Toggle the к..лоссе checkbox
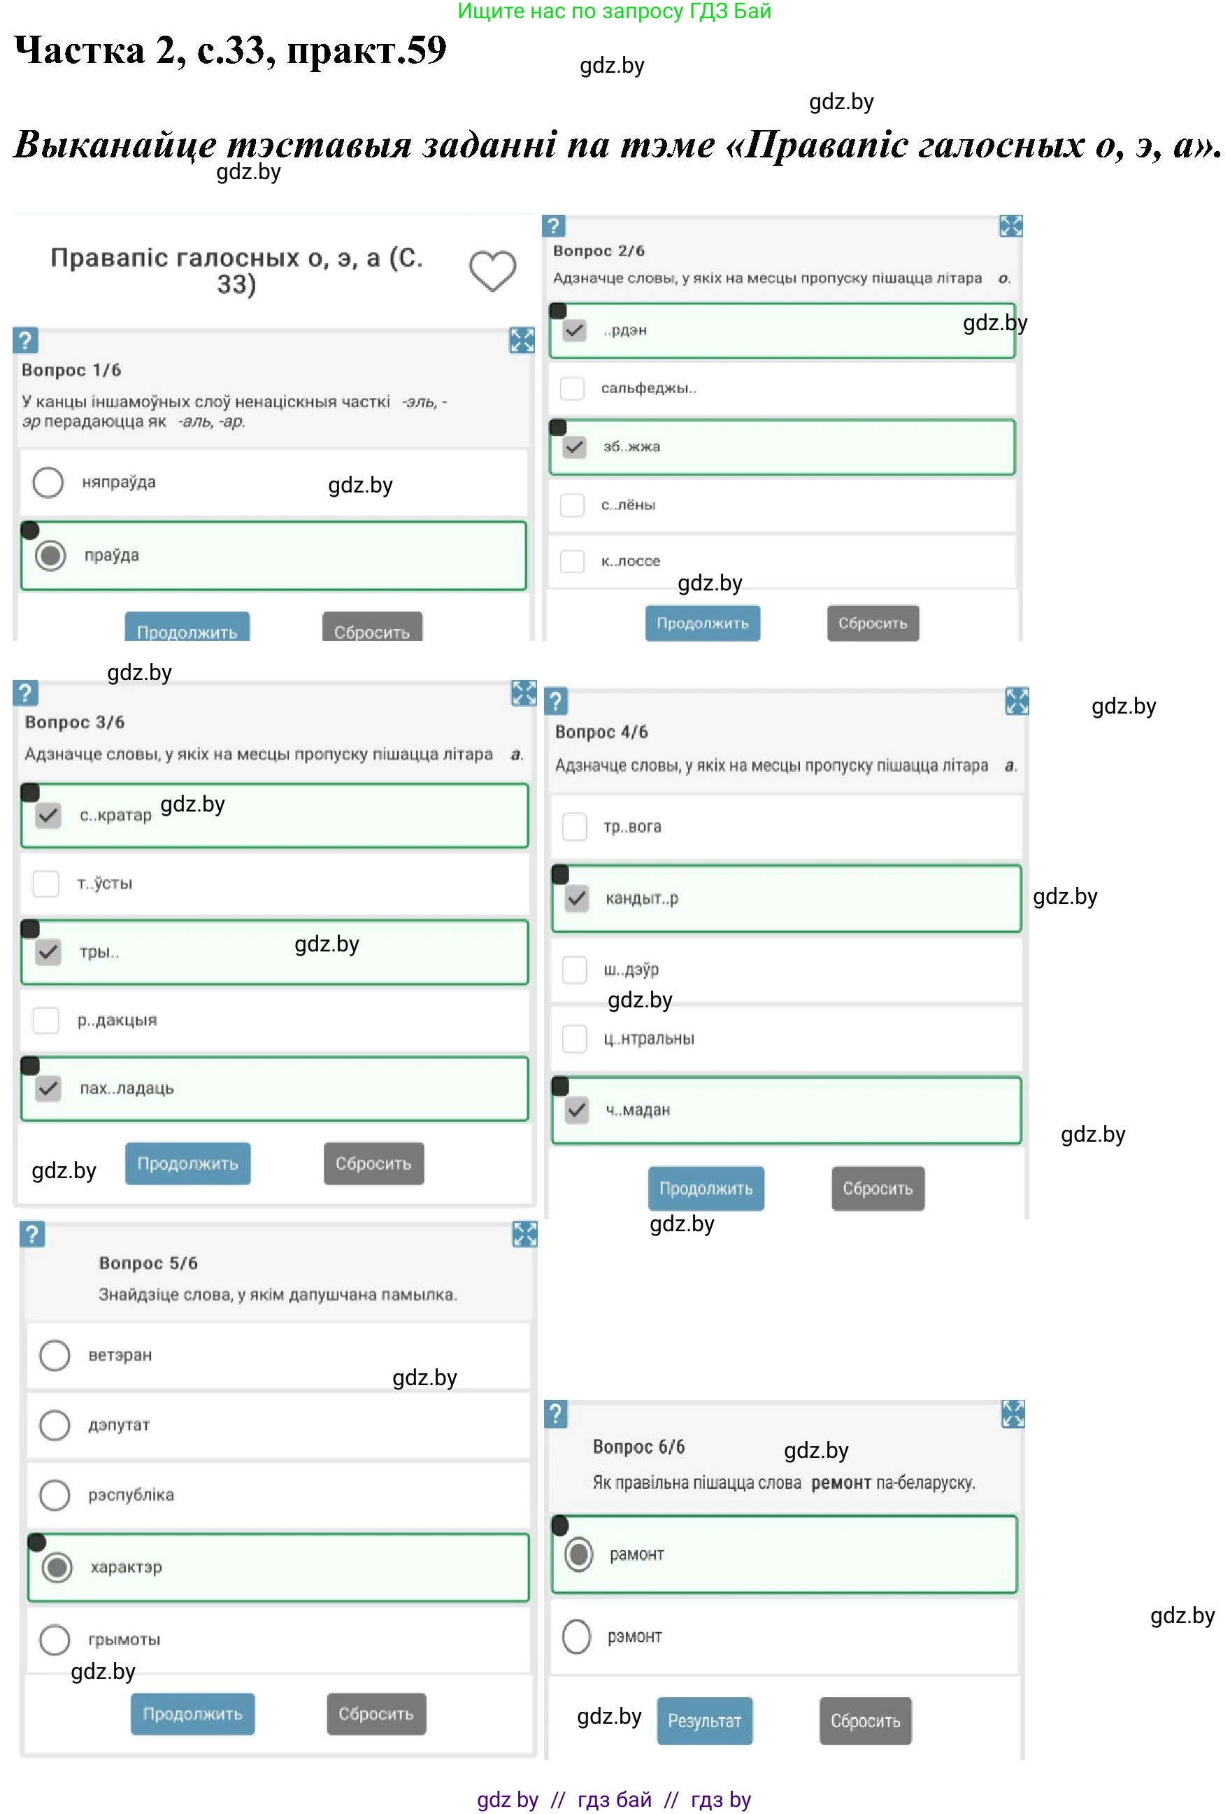1230x1814 pixels. (x=573, y=560)
